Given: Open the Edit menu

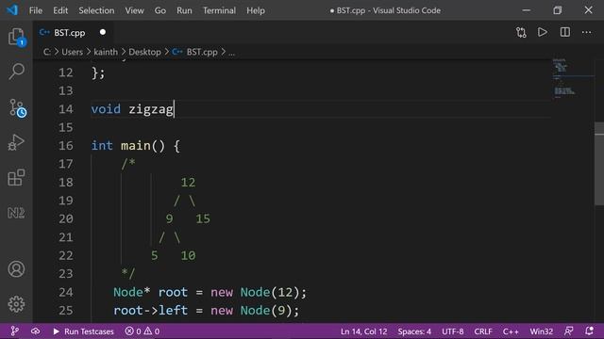Looking at the screenshot, I should pyautogui.click(x=60, y=10).
